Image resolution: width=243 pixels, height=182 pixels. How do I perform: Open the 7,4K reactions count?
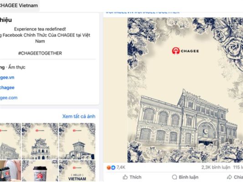pos(121,167)
